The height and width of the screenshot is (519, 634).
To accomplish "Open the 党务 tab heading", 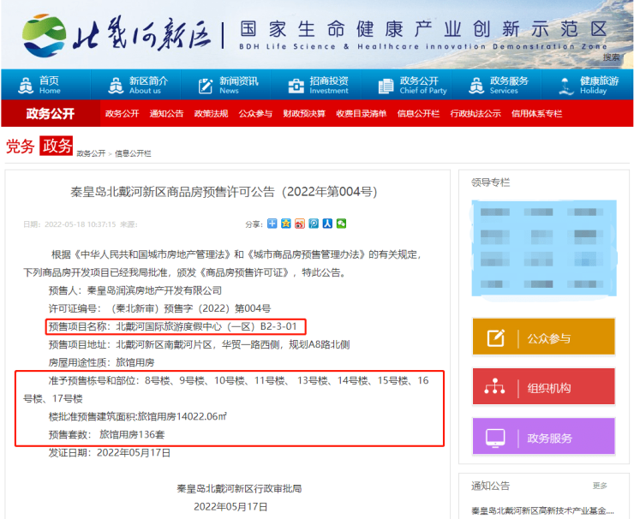I will click(20, 146).
